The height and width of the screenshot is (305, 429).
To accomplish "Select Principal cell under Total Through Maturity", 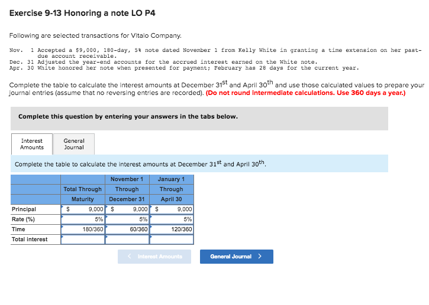I will 83,209.
